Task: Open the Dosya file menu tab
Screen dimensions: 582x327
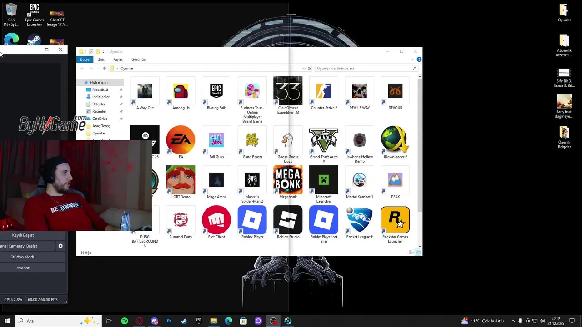Action: coord(85,59)
